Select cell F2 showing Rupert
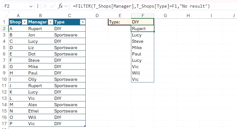Viewport: 237px width, 129px height. click(x=142, y=29)
